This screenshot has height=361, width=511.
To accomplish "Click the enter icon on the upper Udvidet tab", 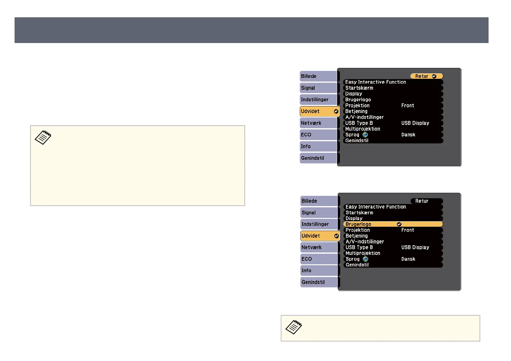I will (336, 112).
